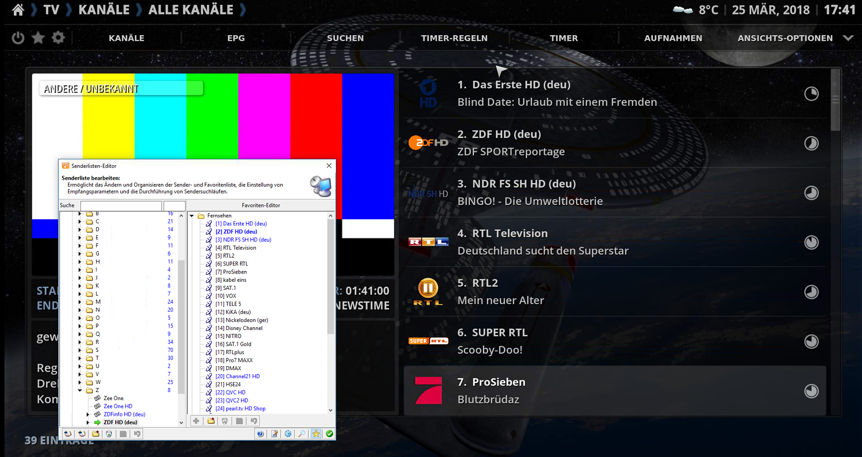
Task: Close the Senderlisten-Editor window
Action: pyautogui.click(x=329, y=166)
